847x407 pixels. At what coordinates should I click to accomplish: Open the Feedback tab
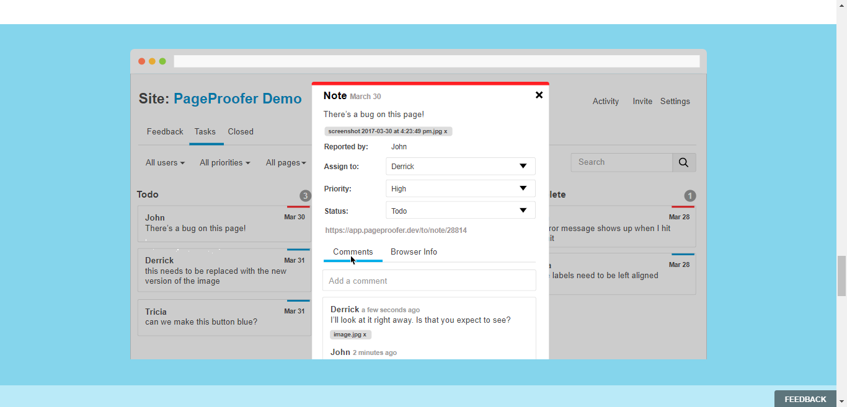point(165,131)
